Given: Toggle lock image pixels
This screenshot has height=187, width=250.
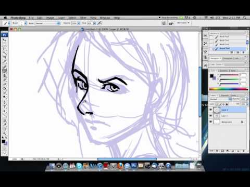Looking at the screenshot, I should (x=220, y=104).
